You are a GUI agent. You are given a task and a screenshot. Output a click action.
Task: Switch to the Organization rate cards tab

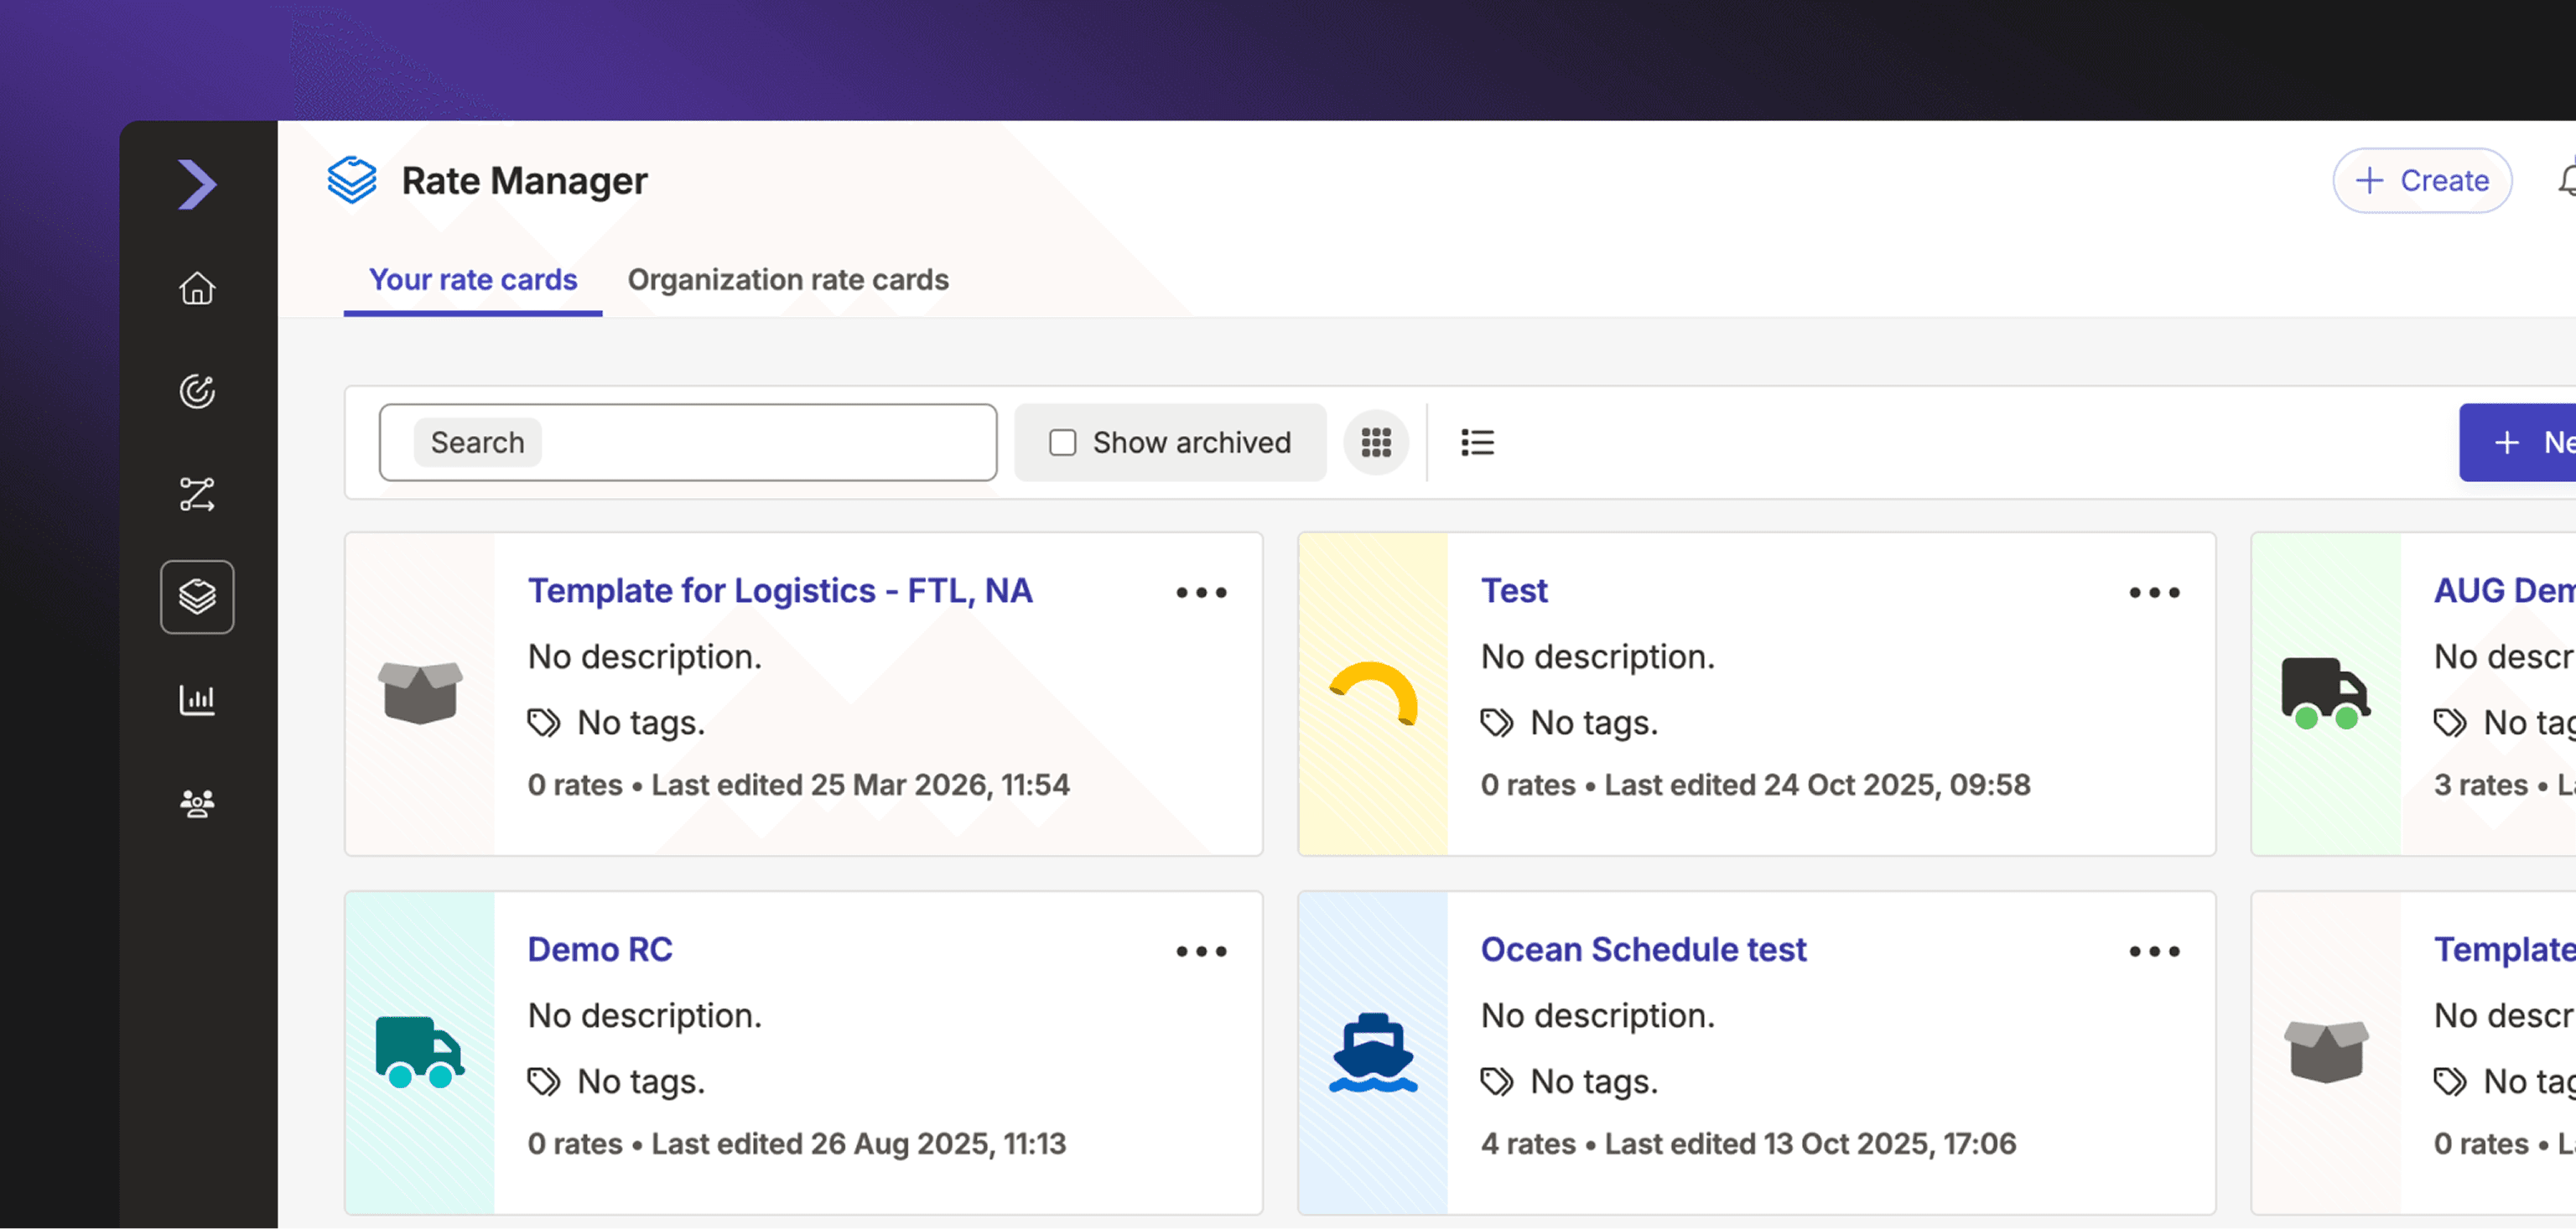[x=787, y=280]
